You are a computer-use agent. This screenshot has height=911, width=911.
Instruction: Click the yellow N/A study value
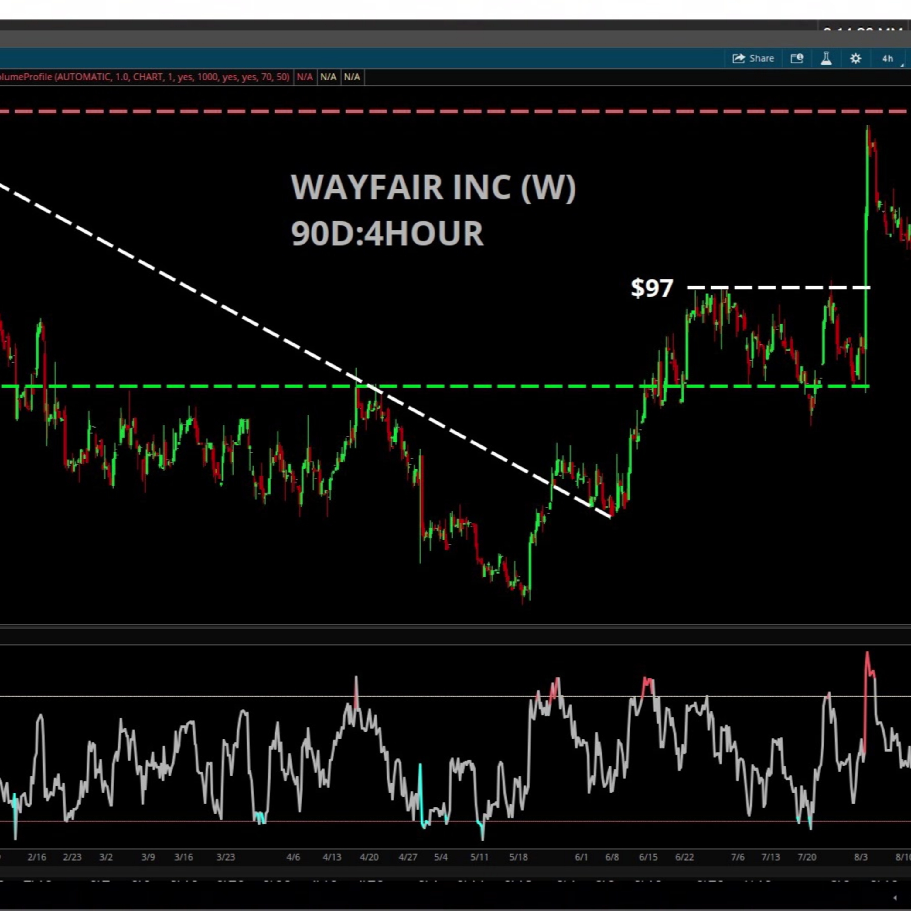[x=352, y=77]
